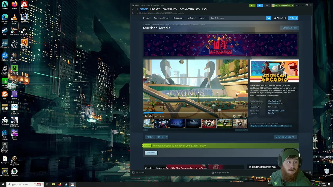
Task: Open publisher Raw Fury link
Action: (x=272, y=113)
